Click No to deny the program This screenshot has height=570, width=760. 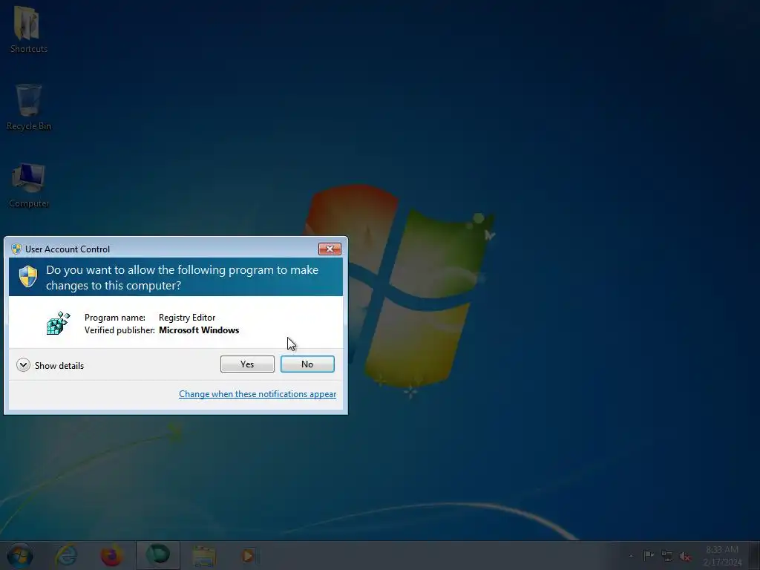(x=307, y=364)
